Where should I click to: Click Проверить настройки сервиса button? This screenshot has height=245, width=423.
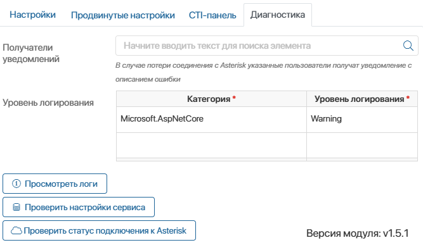point(79,207)
